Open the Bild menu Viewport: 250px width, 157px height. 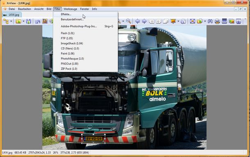click(49, 9)
